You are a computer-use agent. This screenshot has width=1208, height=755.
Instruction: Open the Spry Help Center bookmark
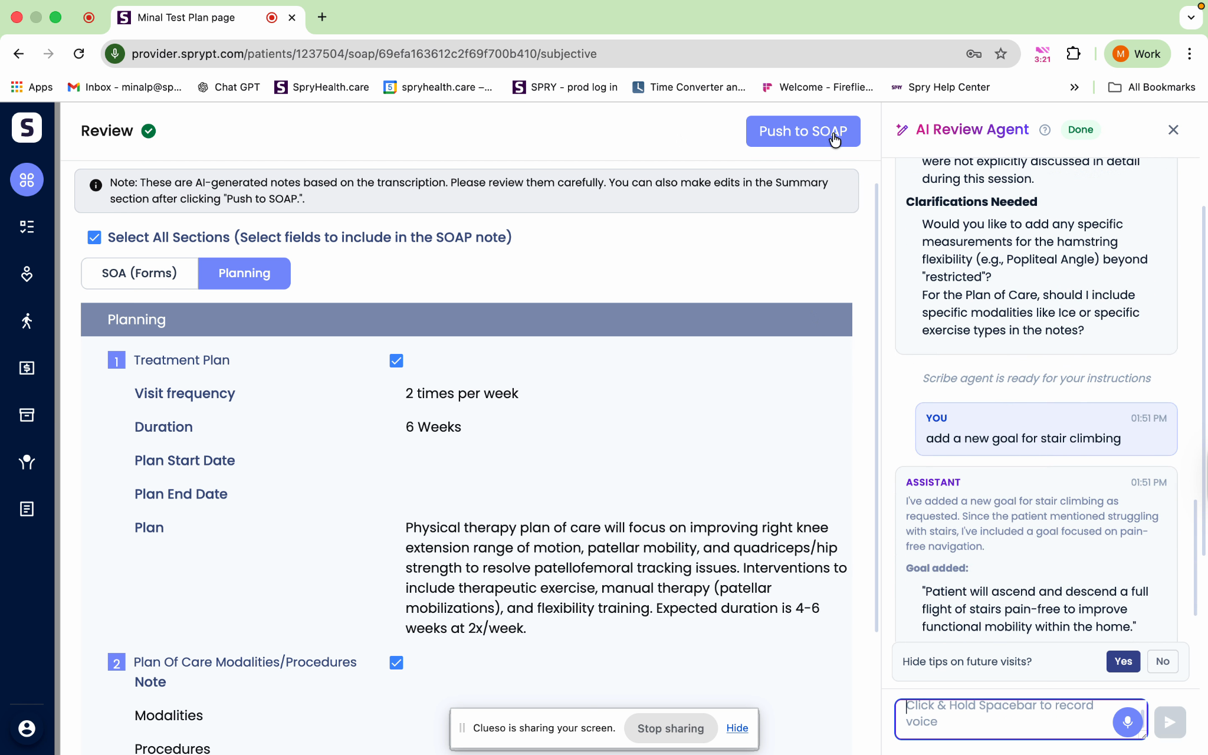point(940,87)
